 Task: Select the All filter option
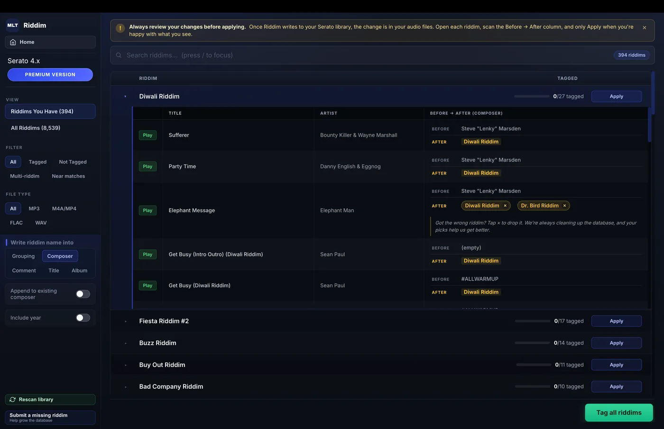(13, 162)
